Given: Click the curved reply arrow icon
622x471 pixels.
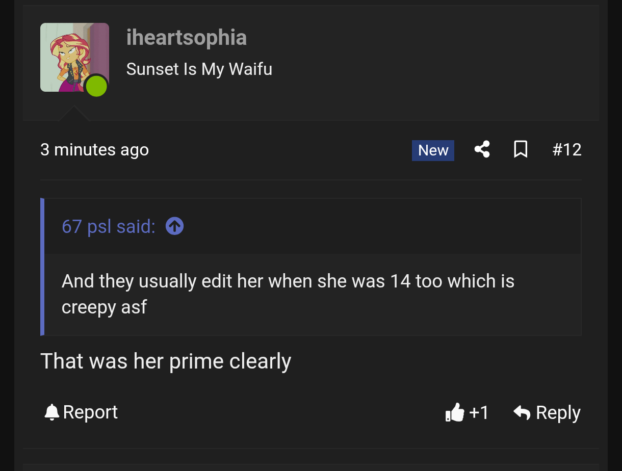Looking at the screenshot, I should [x=522, y=412].
